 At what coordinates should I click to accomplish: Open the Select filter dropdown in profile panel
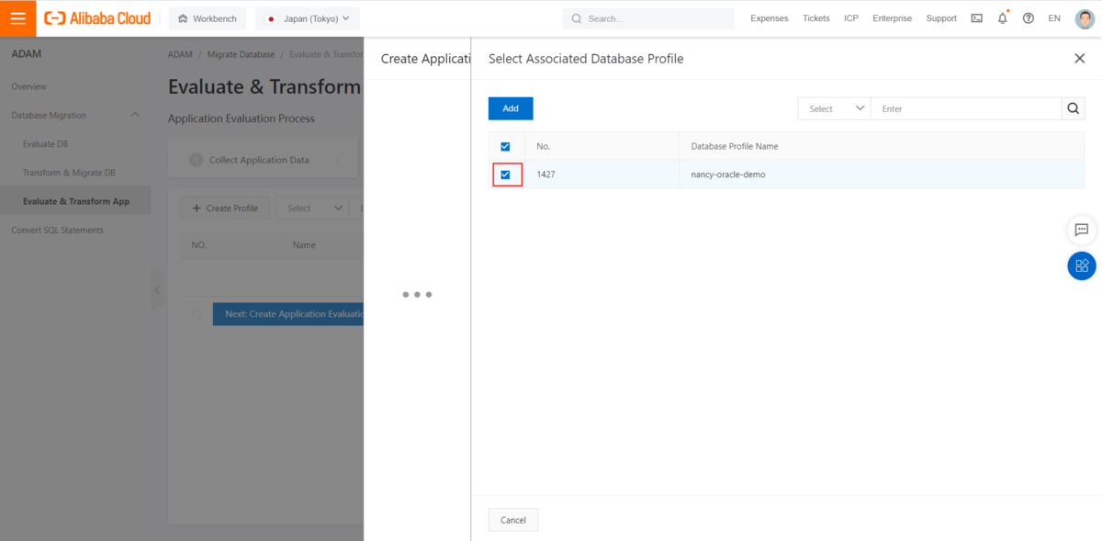click(834, 108)
